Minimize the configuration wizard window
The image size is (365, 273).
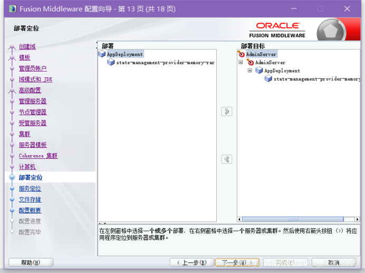[294, 9]
